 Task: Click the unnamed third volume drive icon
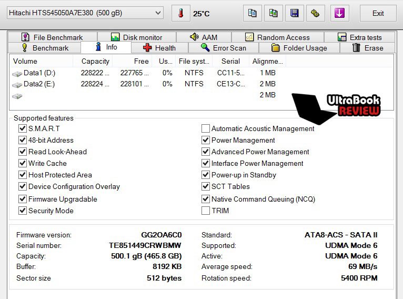click(x=17, y=96)
